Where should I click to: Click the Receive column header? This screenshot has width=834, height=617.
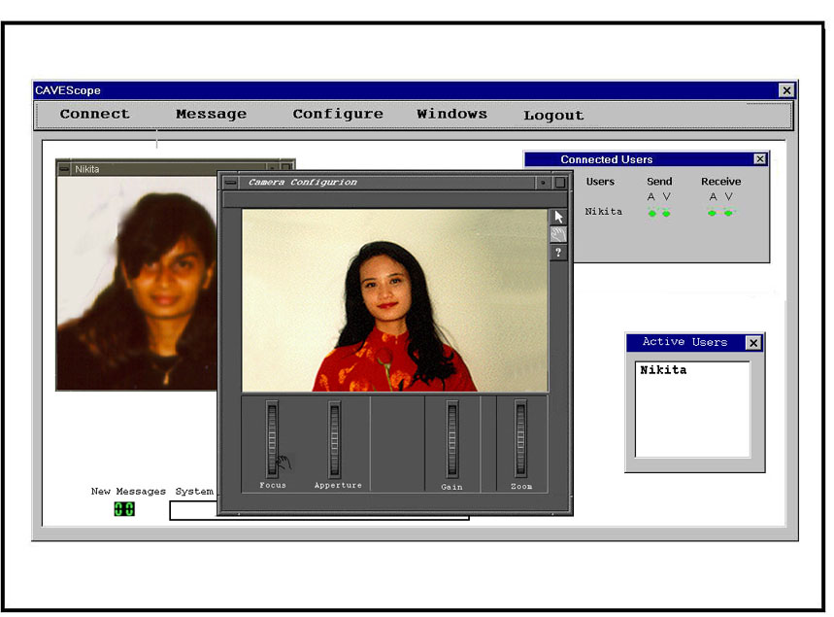720,182
